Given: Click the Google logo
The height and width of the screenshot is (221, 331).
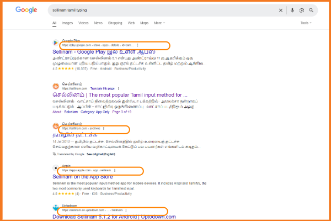Looking at the screenshot, I should pyautogui.click(x=26, y=10).
